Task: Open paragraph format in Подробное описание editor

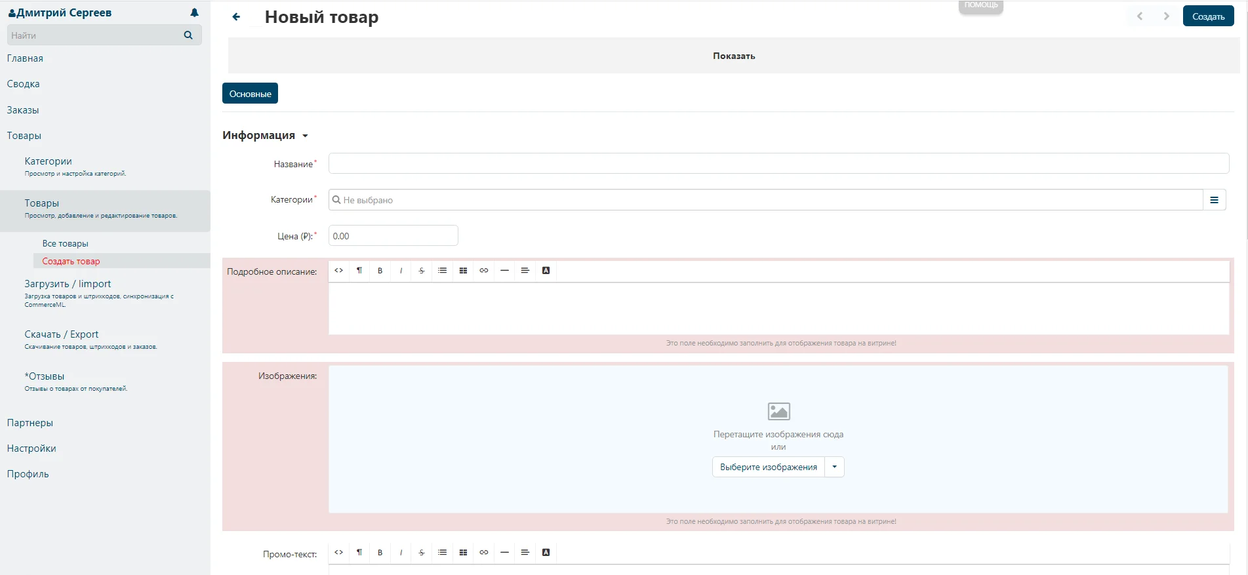Action: click(359, 271)
